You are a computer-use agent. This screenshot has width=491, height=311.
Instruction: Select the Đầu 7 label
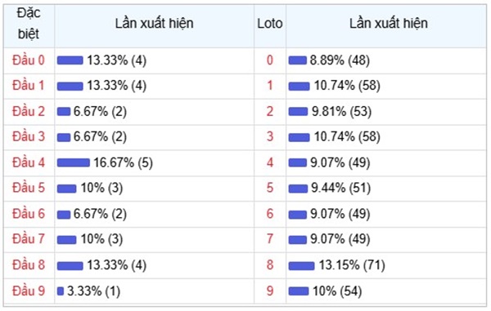(29, 239)
